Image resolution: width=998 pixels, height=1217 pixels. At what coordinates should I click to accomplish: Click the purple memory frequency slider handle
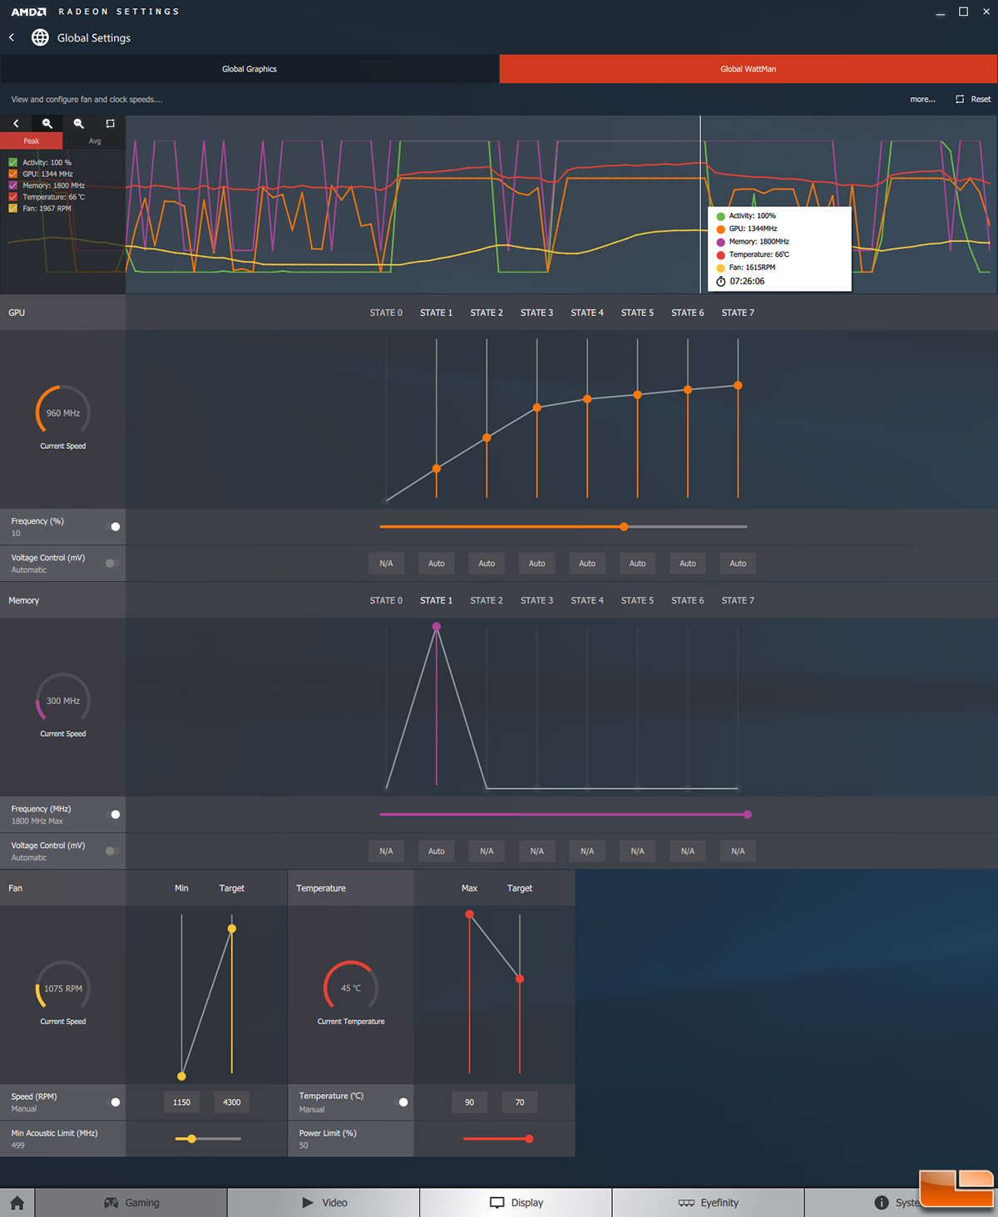(748, 815)
